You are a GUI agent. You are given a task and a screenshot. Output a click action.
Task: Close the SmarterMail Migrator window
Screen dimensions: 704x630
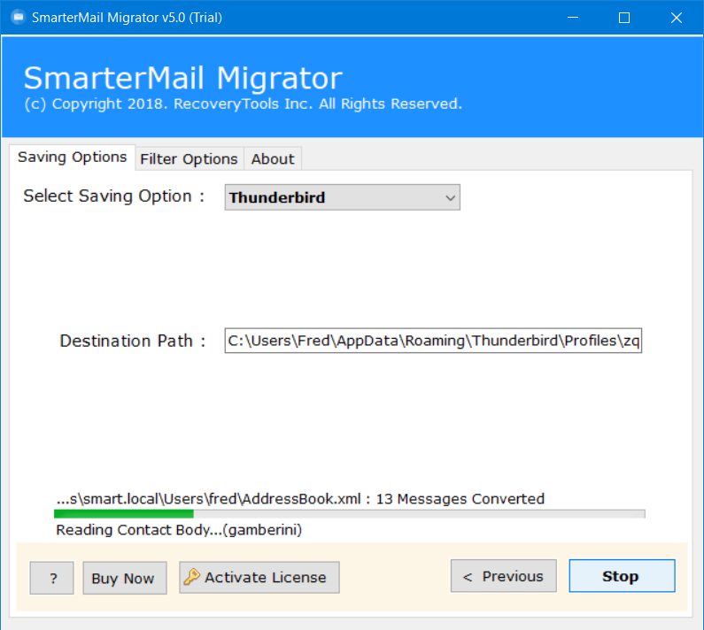677,18
